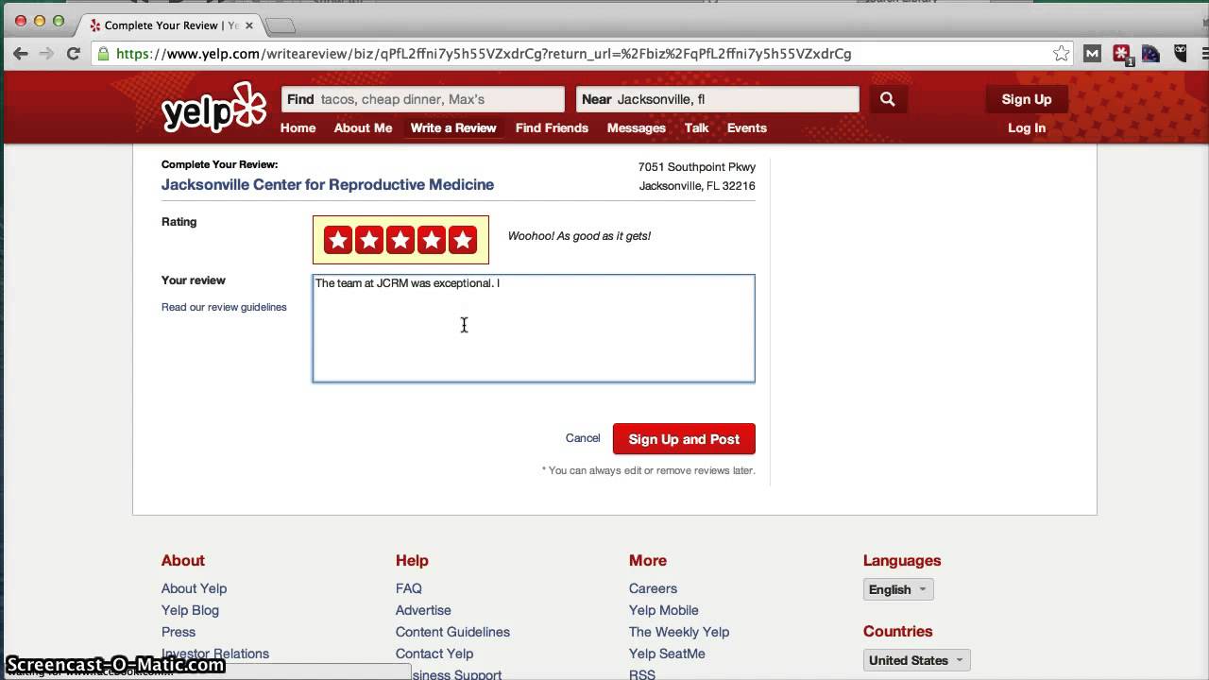This screenshot has width=1209, height=680.
Task: Click the Near location field
Action: 717,99
